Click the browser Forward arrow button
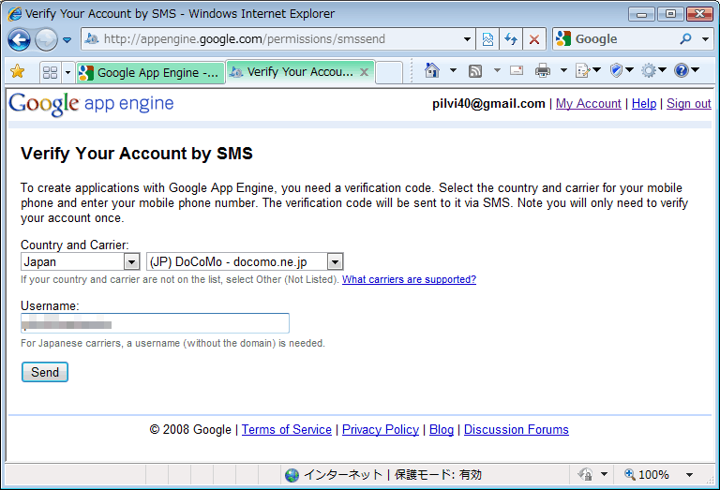Viewport: 720px width, 490px height. (x=46, y=39)
